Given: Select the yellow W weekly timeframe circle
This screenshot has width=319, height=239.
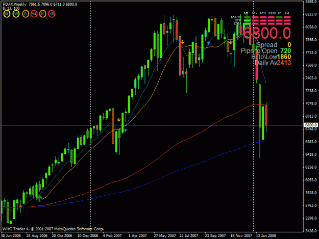Looking at the screenshot, I should [x=16, y=14].
